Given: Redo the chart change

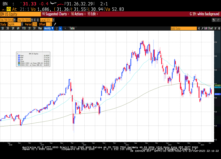Looking at the screenshot, I should [x=218, y=20].
